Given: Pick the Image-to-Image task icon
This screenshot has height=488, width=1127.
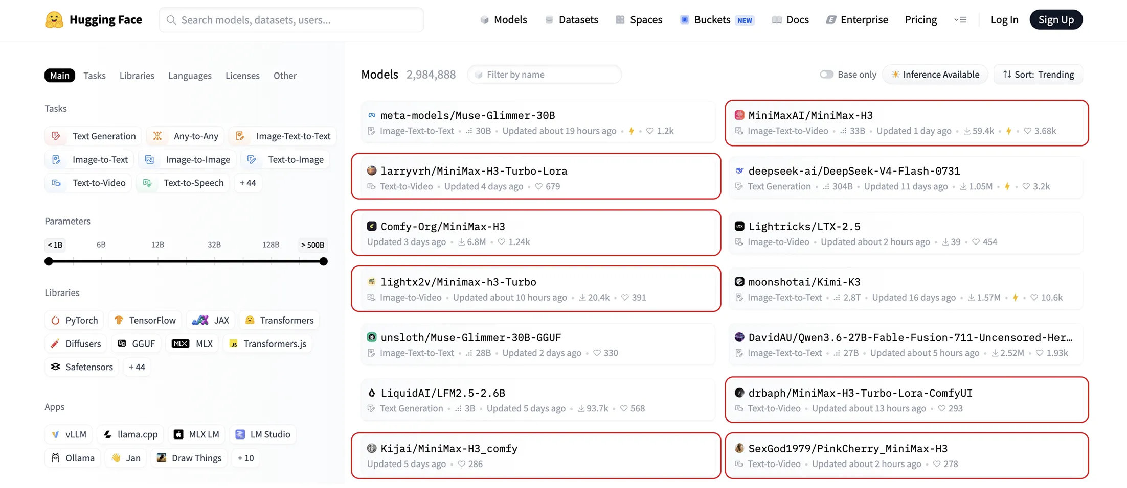Looking at the screenshot, I should coord(149,160).
